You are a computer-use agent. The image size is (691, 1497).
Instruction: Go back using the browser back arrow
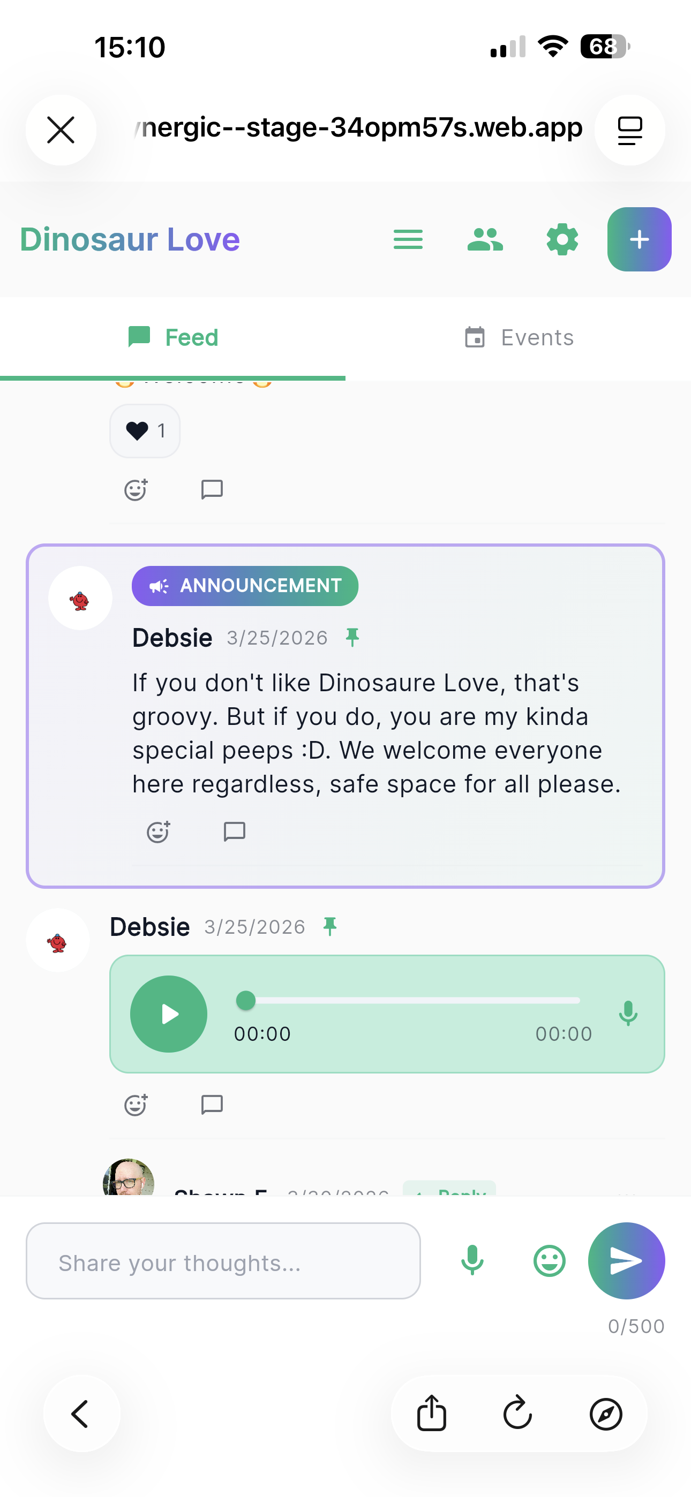pos(81,1414)
